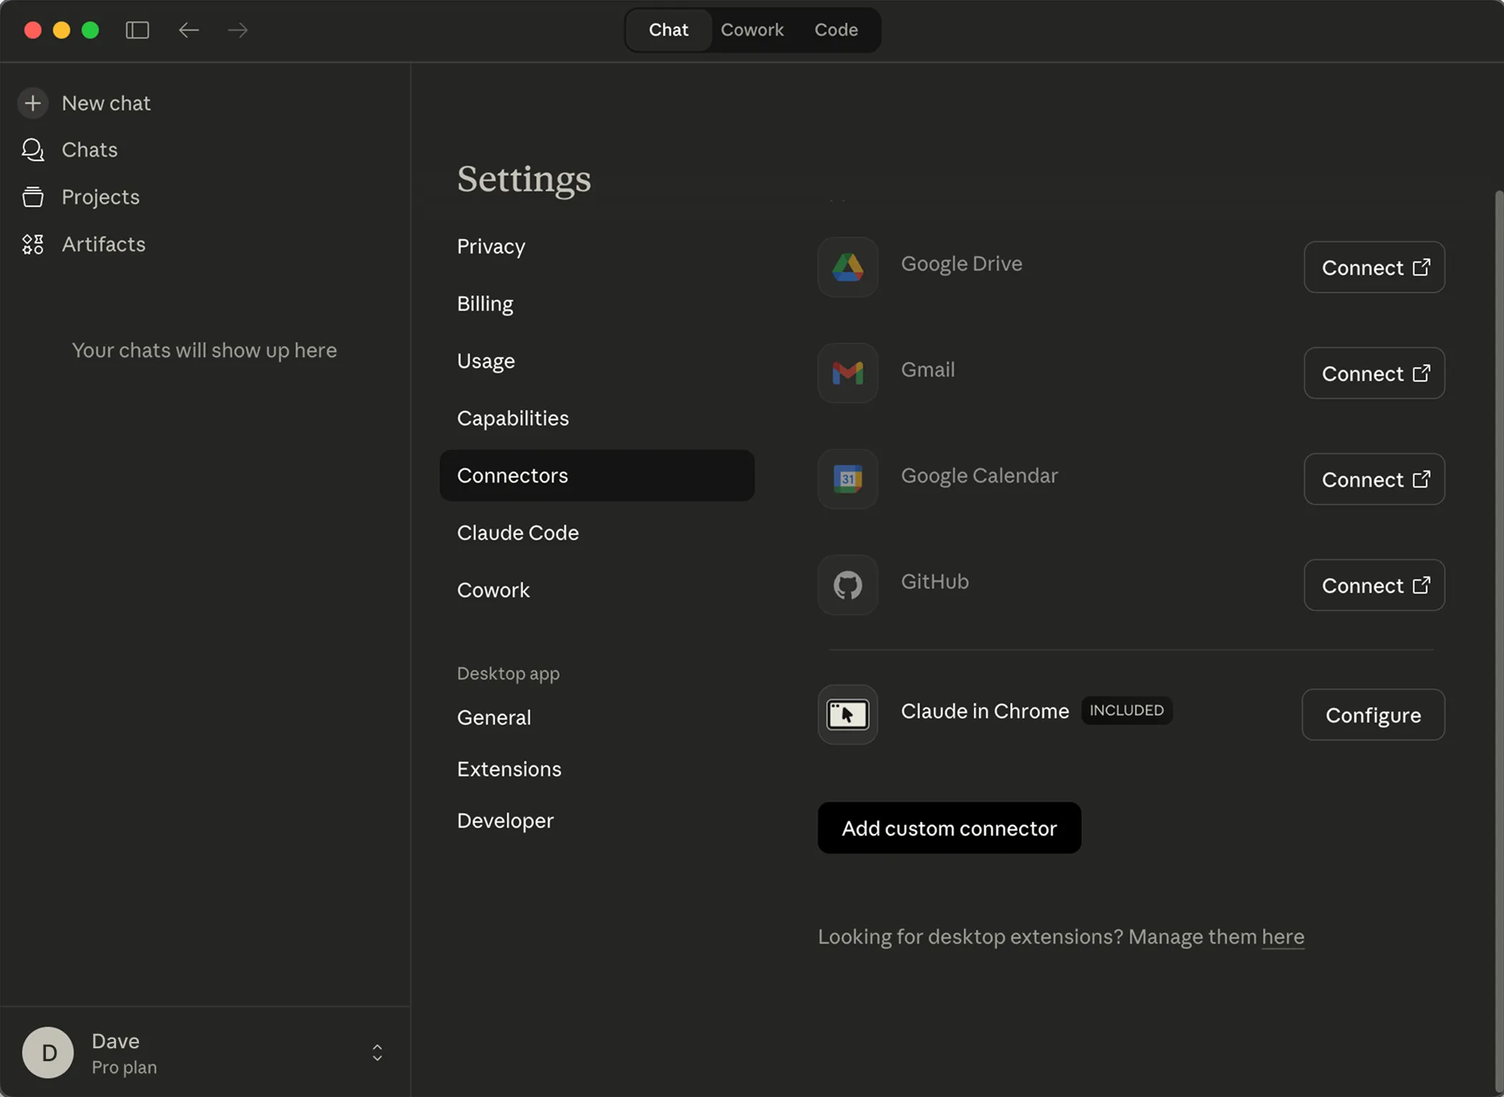Toggle the sidebar visibility icon
This screenshot has width=1504, height=1097.
[x=138, y=30]
